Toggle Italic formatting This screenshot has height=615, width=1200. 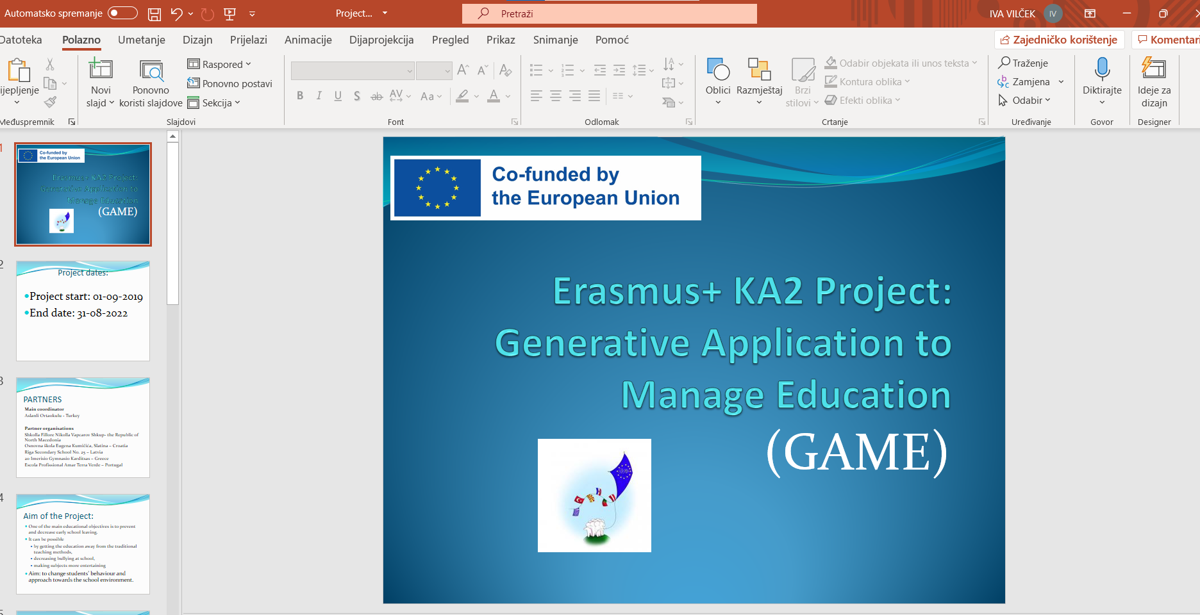319,96
